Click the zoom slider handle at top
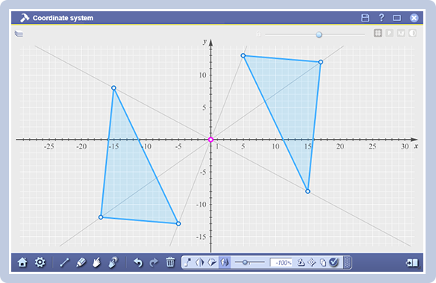This screenshot has height=283, width=436. 319,34
